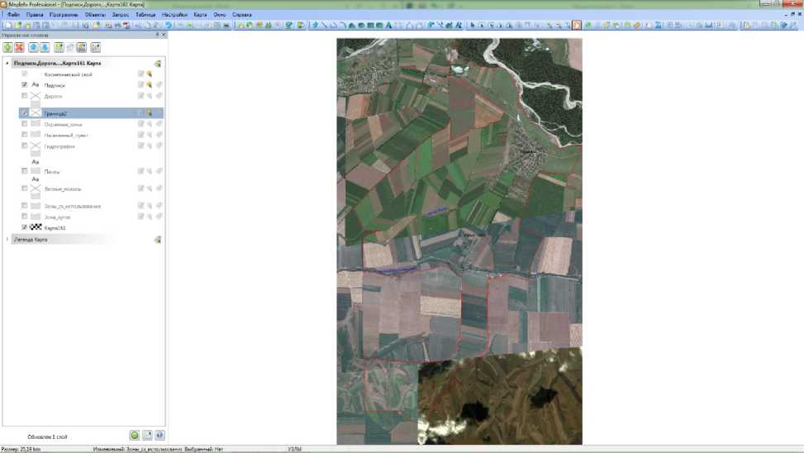Click the Лесные_полосы line style swatch

click(36, 188)
